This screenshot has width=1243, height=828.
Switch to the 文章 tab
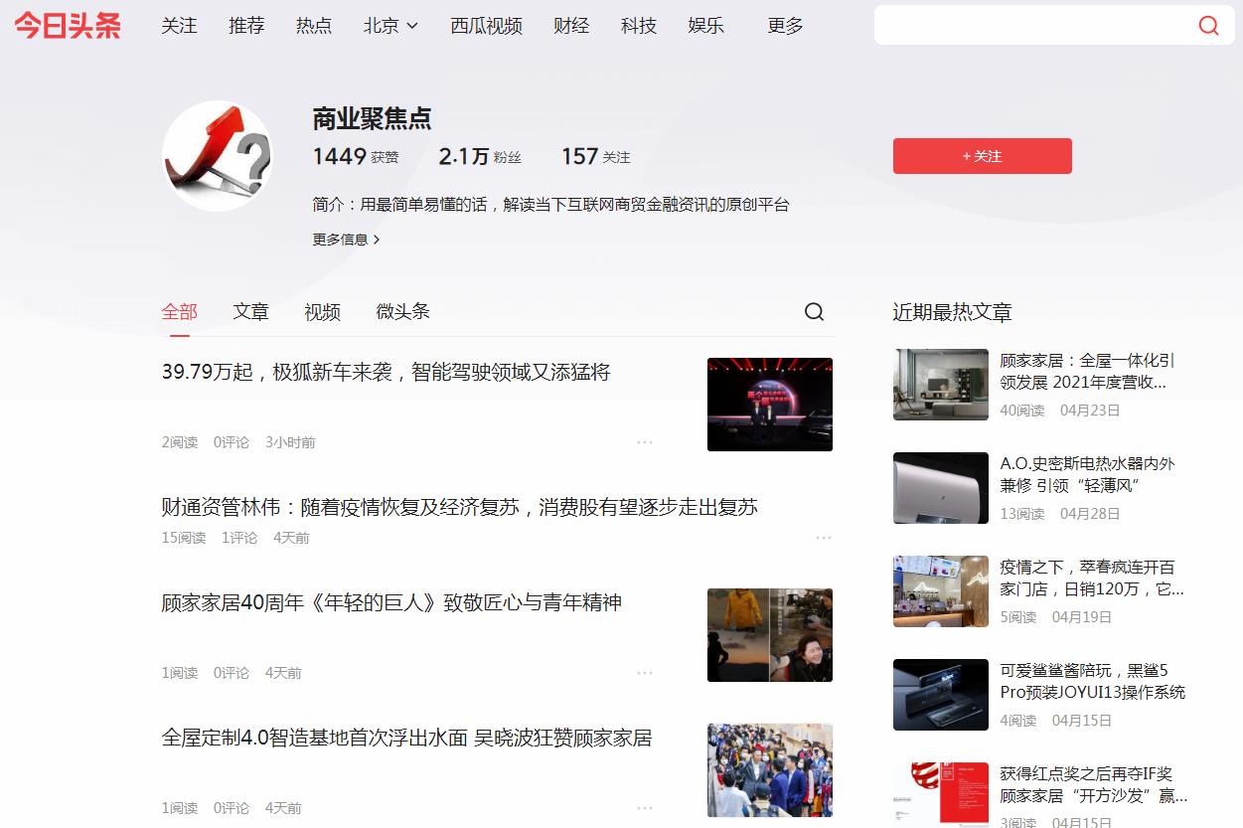click(251, 312)
